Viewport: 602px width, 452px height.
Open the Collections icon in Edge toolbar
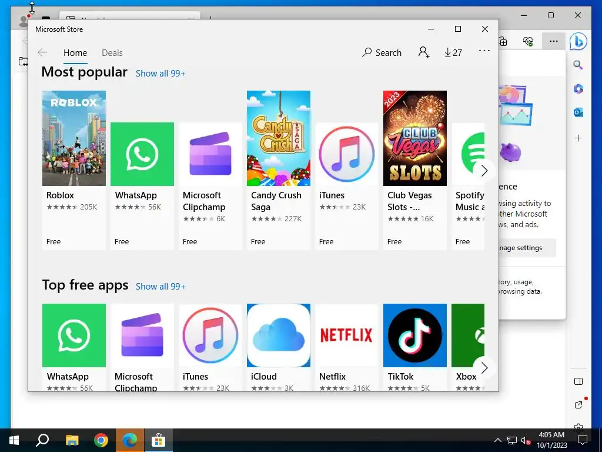click(x=503, y=41)
